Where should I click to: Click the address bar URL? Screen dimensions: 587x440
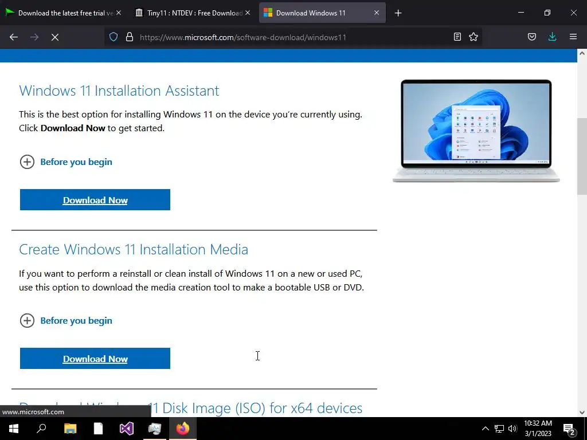click(243, 37)
